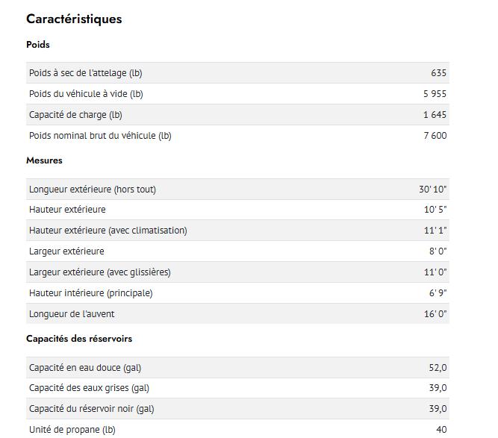Click the Largeur extérieure label
498x438 pixels.
tap(66, 251)
